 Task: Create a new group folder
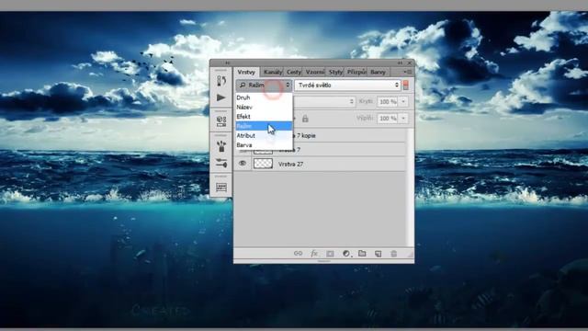pyautogui.click(x=362, y=254)
